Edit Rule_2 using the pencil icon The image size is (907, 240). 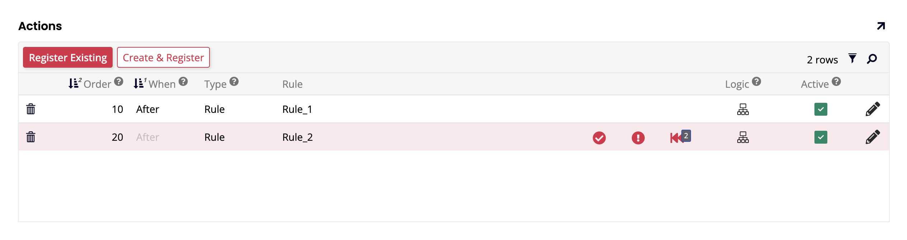point(873,137)
